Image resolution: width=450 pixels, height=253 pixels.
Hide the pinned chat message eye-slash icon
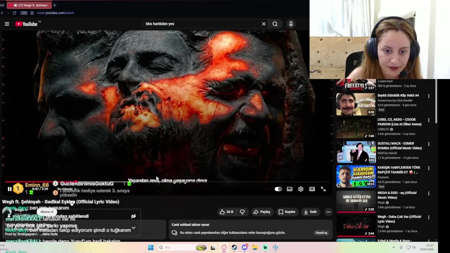point(133,216)
